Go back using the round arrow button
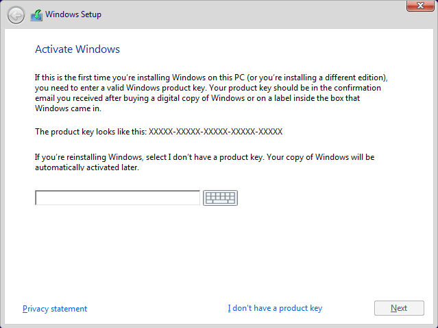This screenshot has width=438, height=328. [x=16, y=15]
